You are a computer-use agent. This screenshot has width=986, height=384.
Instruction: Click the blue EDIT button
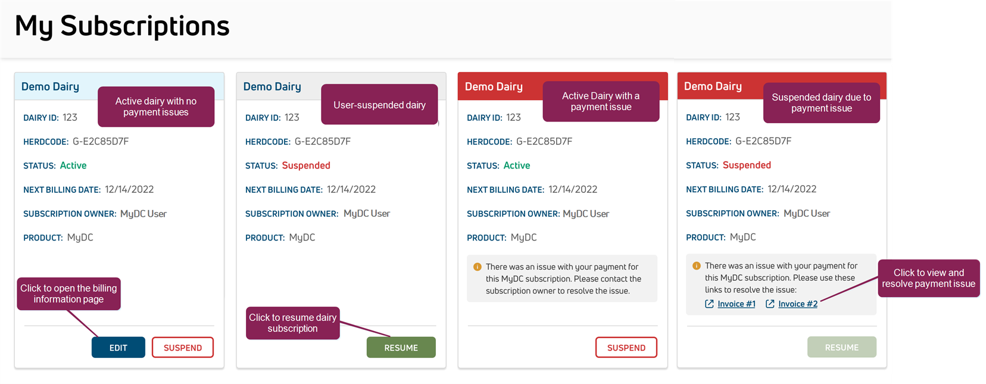click(x=118, y=348)
